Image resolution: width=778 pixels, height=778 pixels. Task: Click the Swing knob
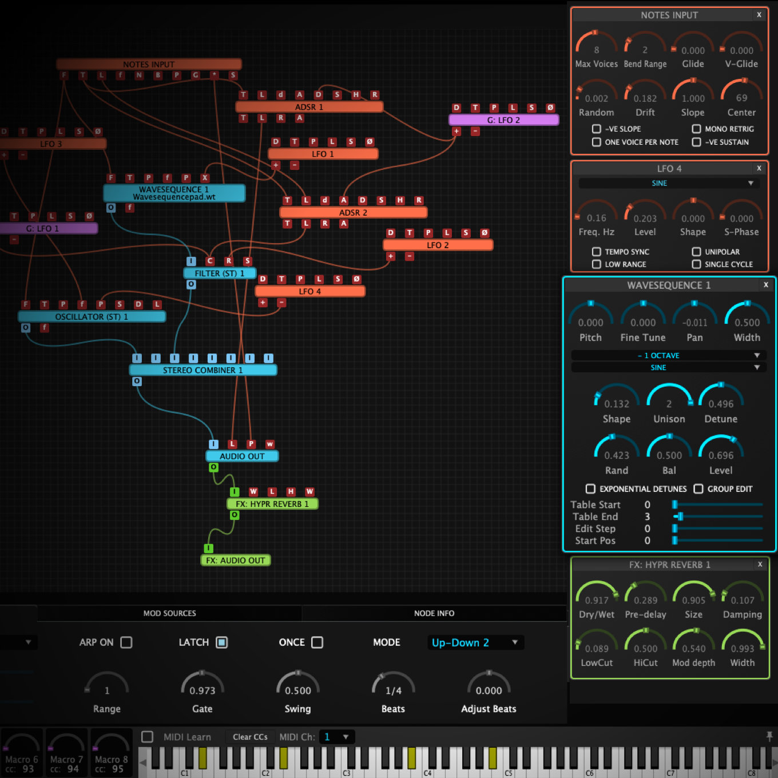click(x=297, y=686)
